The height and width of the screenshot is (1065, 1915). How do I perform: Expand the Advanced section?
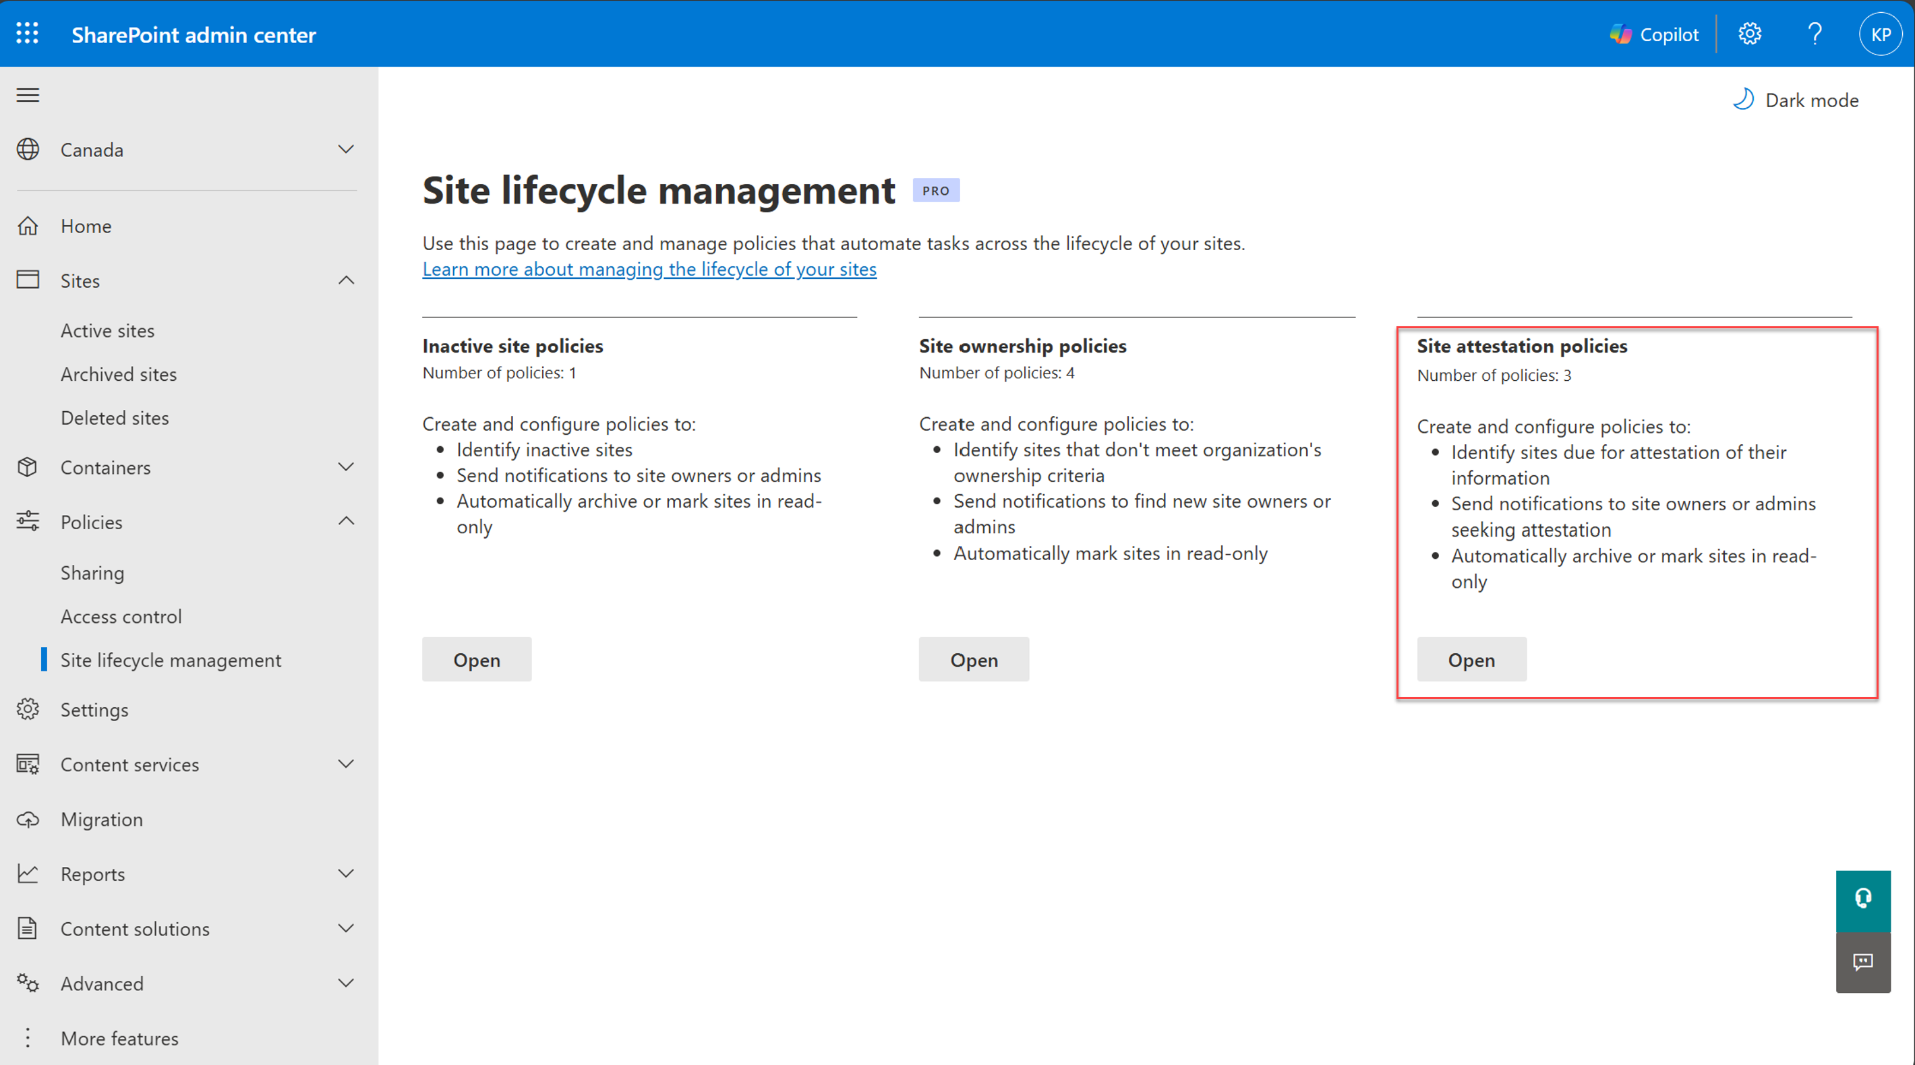pyautogui.click(x=346, y=983)
